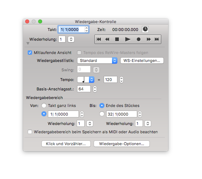Collapse the panel with the disclosure triangle
202x179 pixels.
pos(28,44)
